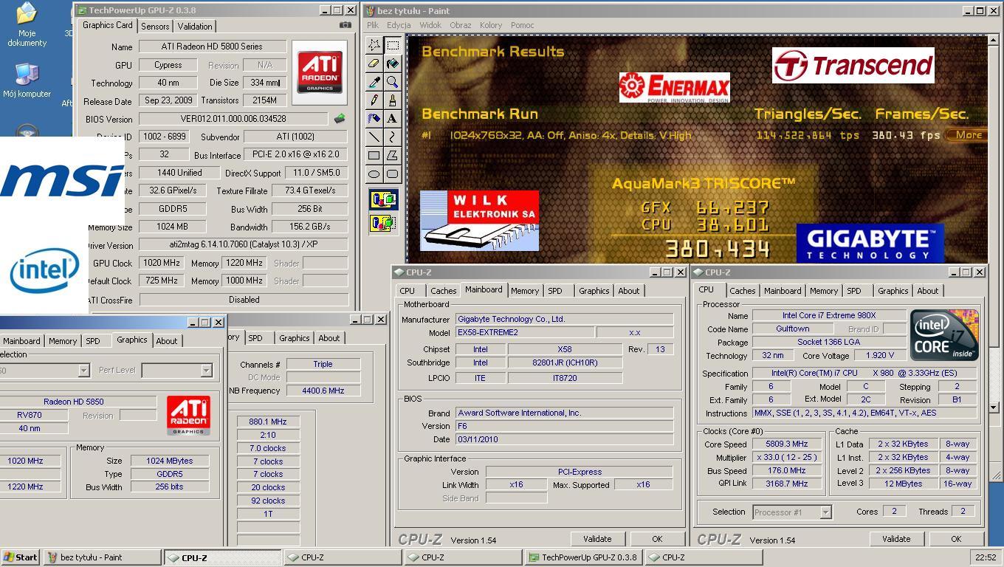Select the rectangular Select tool in Paint
This screenshot has height=567, width=1004.
[392, 45]
